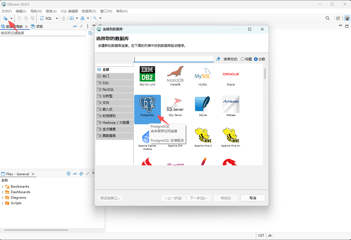
Task: Open the 文件(F) menu
Action: coord(7,11)
